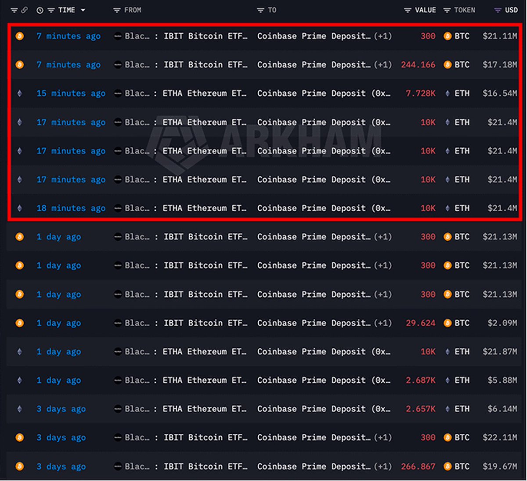
Task: Filter by the VALUE column
Action: point(408,10)
